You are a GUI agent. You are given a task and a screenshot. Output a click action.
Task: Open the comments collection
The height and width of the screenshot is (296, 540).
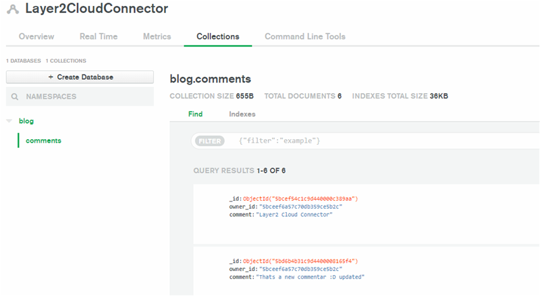(43, 141)
